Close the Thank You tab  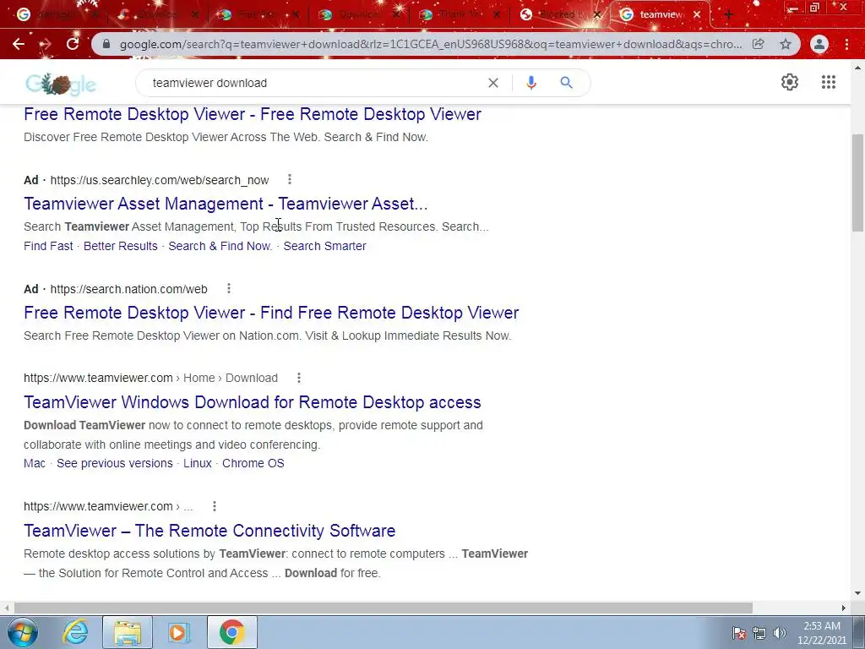click(496, 15)
